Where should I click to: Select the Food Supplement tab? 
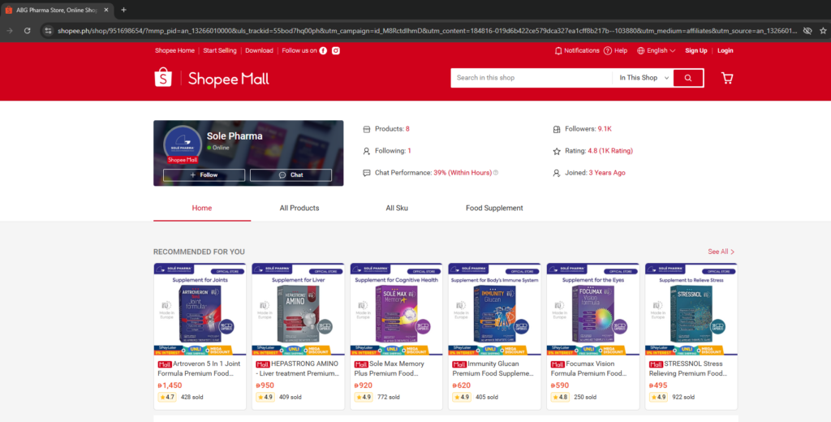494,209
